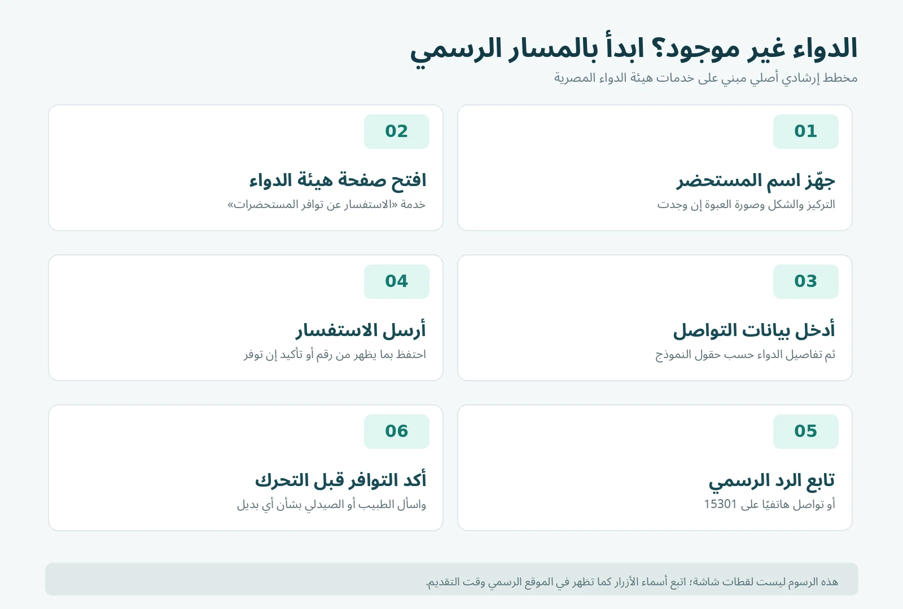Select the heading «جهّز اسم المستحضر»

tap(756, 180)
